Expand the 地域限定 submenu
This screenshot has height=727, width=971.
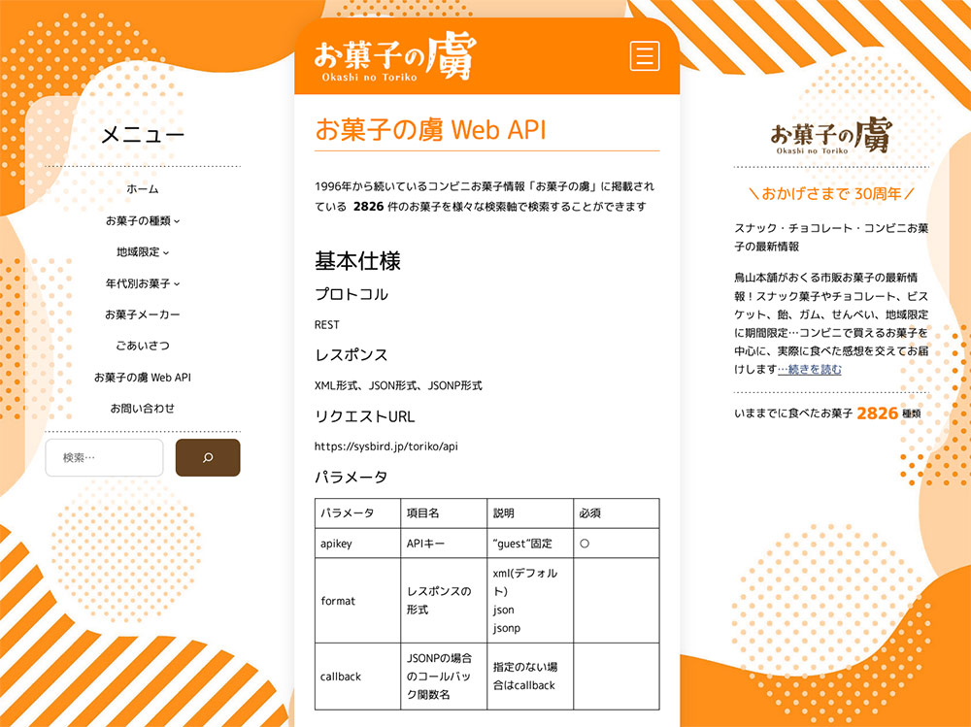click(143, 252)
